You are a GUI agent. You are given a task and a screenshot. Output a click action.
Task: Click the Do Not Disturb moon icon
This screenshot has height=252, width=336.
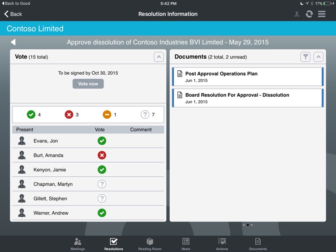pyautogui.click(x=302, y=4)
